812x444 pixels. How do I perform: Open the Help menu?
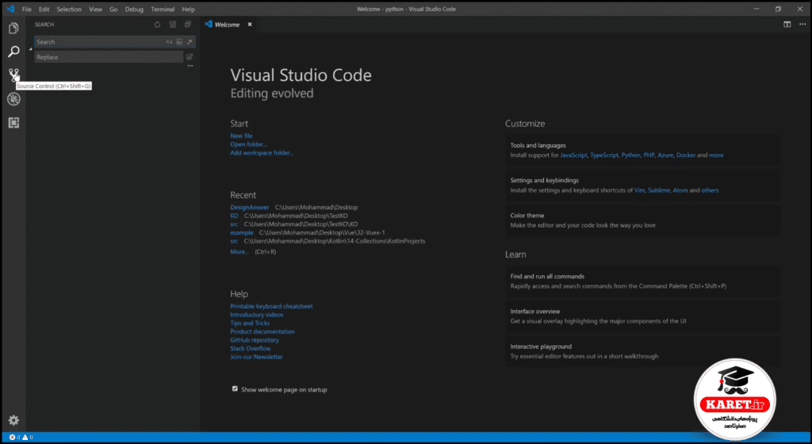(189, 10)
